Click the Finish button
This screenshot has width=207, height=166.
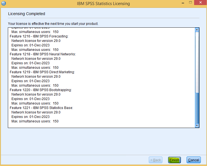(x=174, y=160)
